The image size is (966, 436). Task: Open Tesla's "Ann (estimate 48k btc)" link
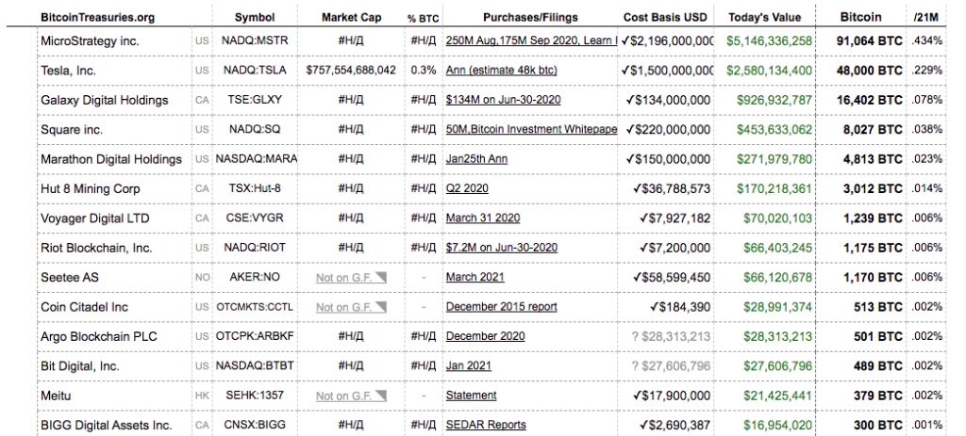(499, 71)
